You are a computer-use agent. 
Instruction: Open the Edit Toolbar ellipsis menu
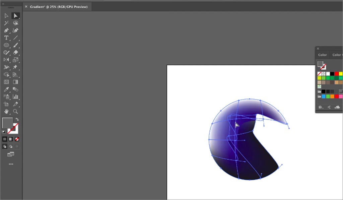point(11,164)
